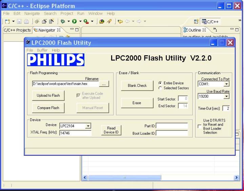Switch to the C/C++ Projects tab

[17, 30]
